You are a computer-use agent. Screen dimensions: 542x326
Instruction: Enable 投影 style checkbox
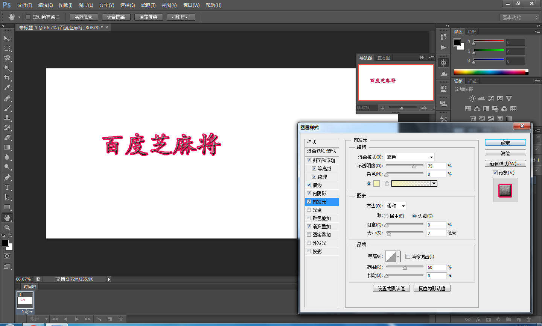point(309,251)
